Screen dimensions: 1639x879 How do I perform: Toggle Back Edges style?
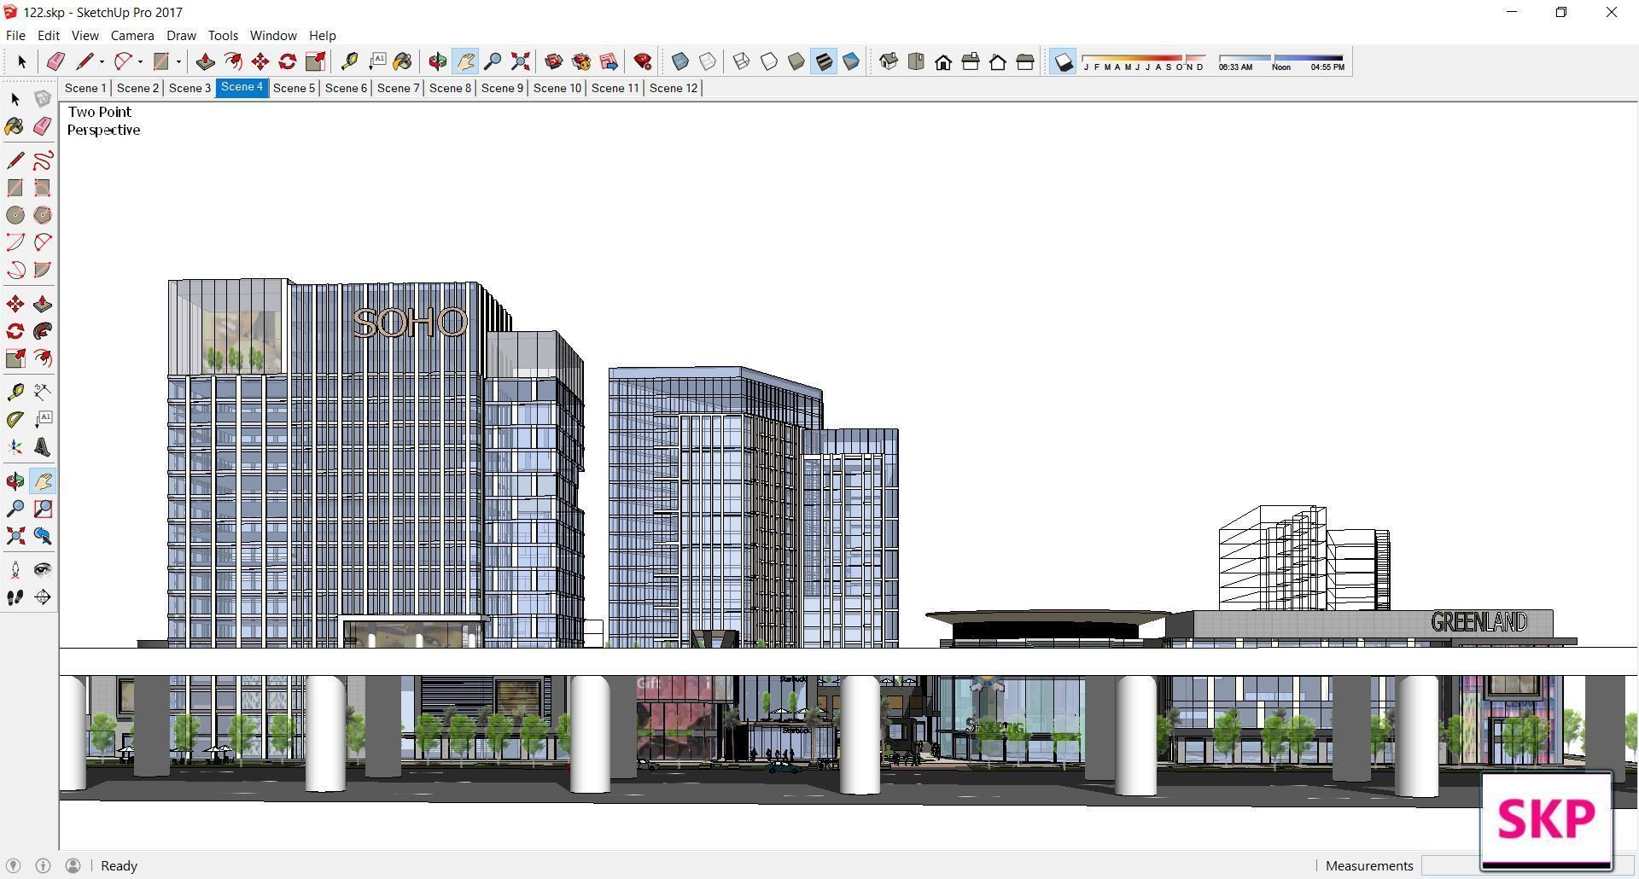pos(708,62)
